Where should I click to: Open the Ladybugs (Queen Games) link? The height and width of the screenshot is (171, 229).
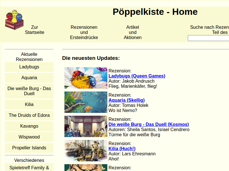137,76
